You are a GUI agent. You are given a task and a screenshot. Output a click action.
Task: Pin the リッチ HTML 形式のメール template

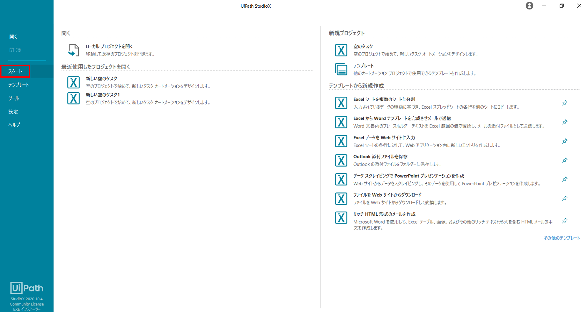click(x=564, y=221)
